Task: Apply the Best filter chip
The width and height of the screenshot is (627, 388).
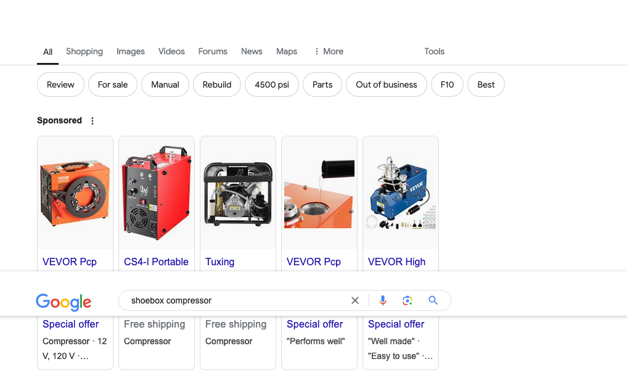Action: pyautogui.click(x=486, y=85)
